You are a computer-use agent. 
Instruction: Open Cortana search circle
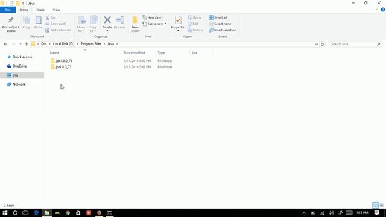click(x=15, y=213)
